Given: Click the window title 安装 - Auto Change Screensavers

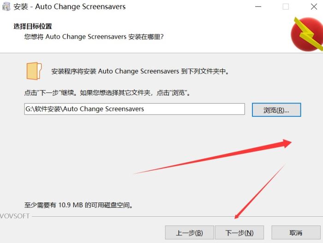Looking at the screenshot, I should 69,6.
